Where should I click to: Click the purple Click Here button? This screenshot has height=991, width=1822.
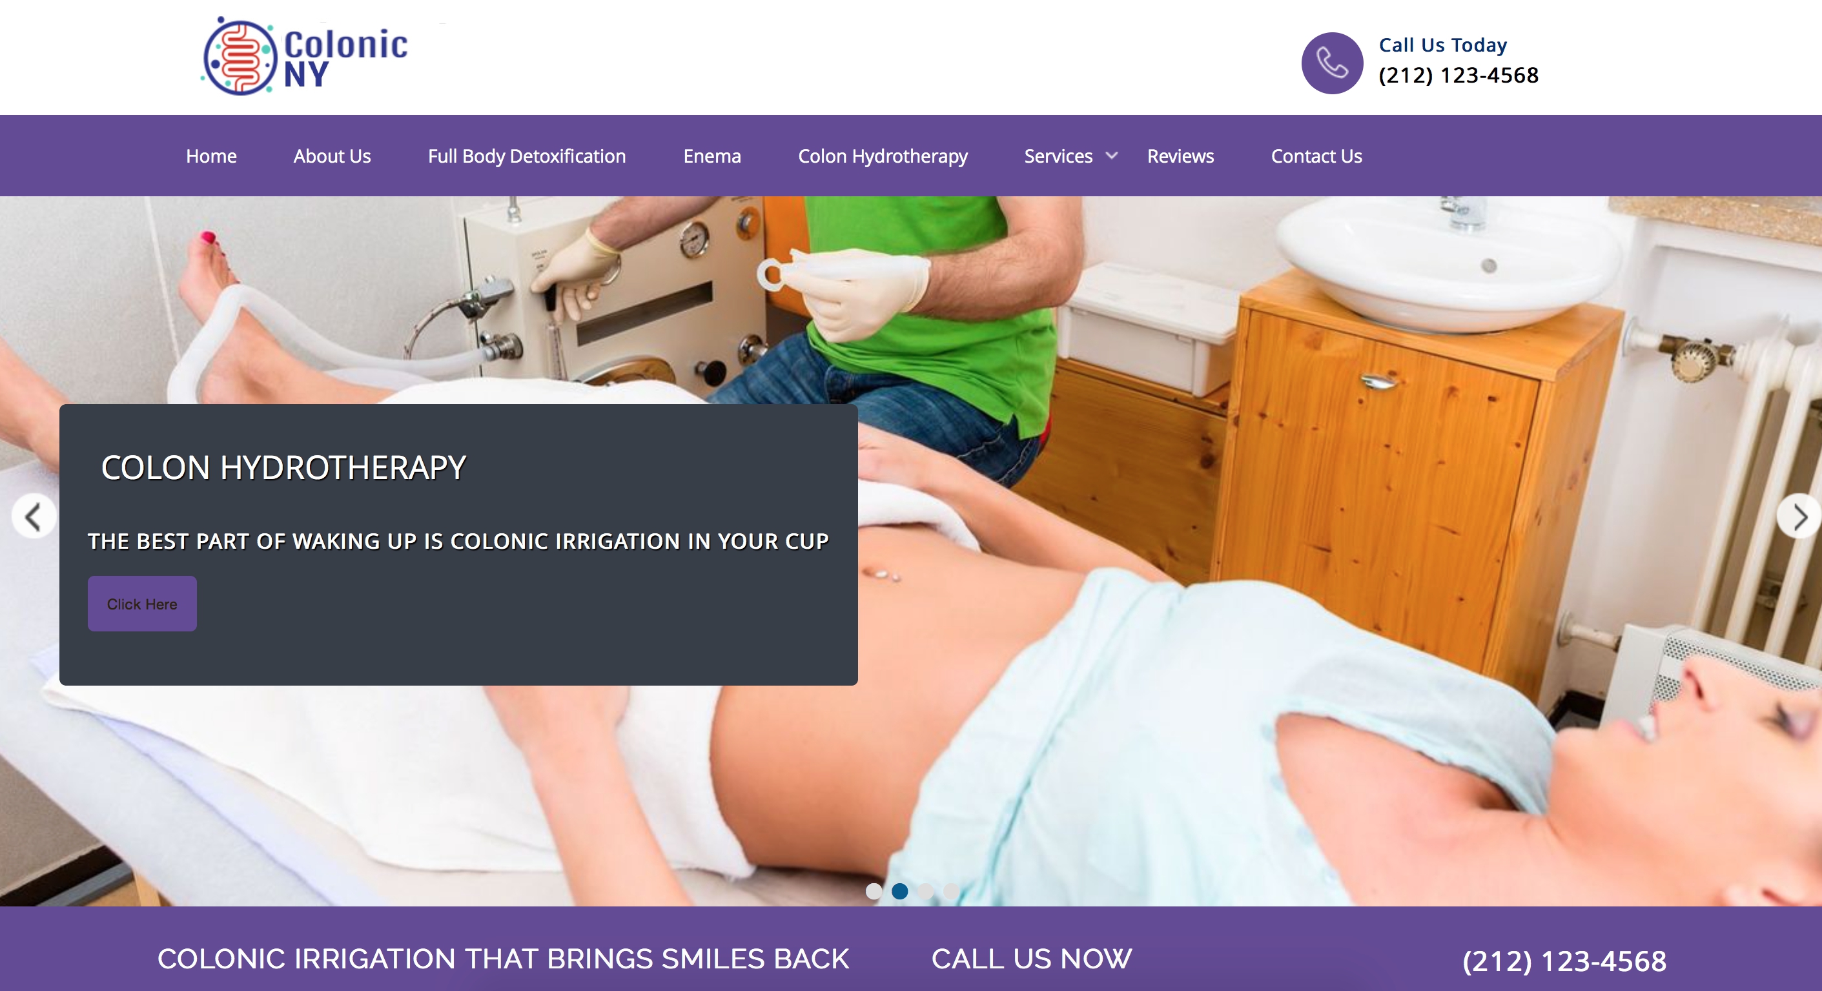pyautogui.click(x=142, y=604)
